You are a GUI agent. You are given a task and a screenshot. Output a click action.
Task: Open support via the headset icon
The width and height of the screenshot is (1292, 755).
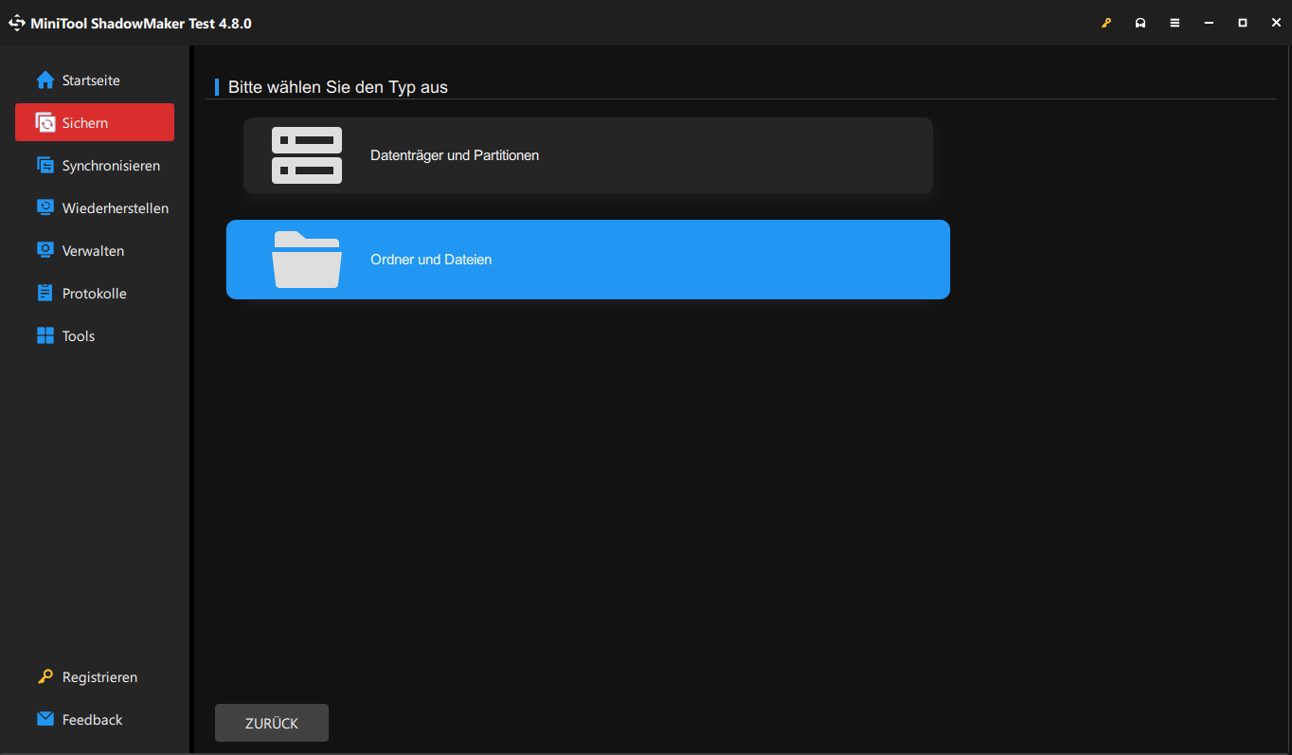1139,22
